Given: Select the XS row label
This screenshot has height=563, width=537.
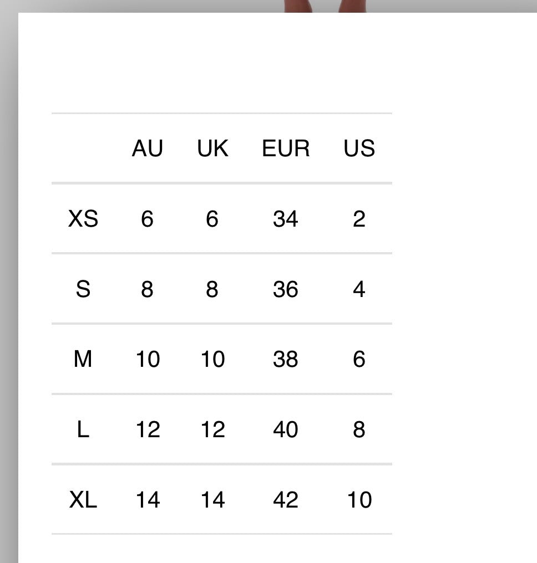Looking at the screenshot, I should 83,218.
